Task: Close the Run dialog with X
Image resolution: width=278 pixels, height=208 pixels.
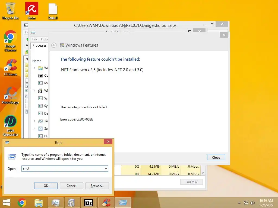Action: [108, 141]
